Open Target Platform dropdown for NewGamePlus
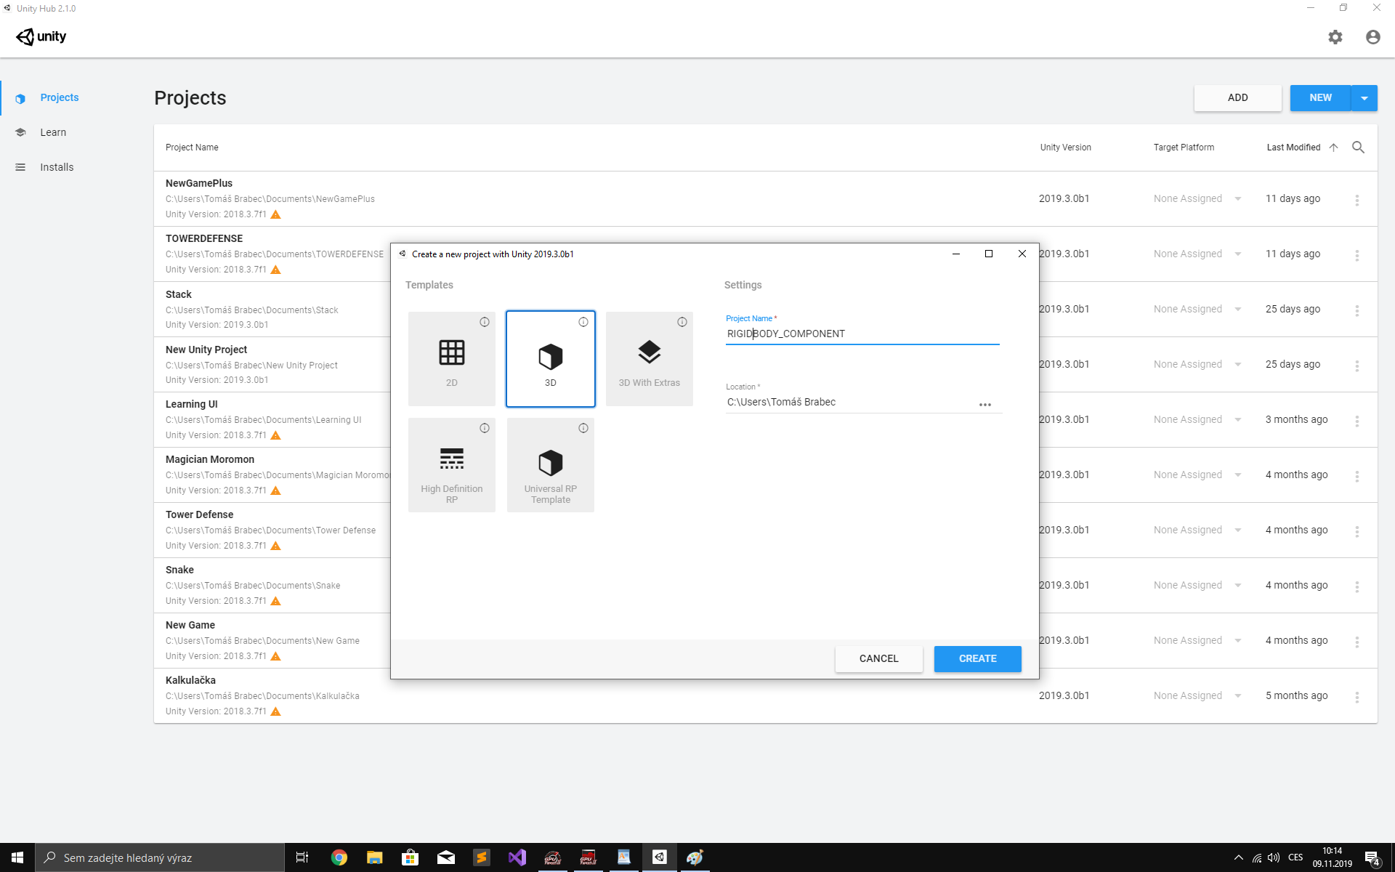Screen dimensions: 1395x872 [x=1237, y=199]
